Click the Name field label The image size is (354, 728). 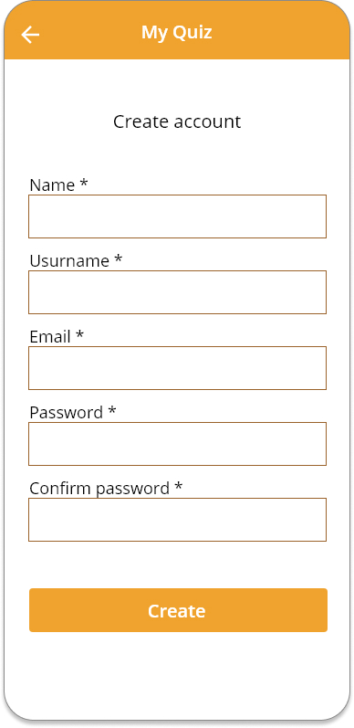(x=52, y=185)
